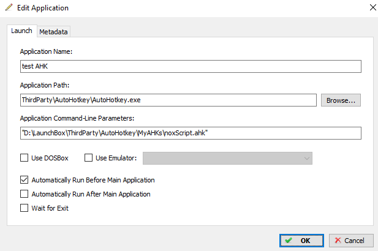Uncheck Automatically Run Before Main Application
378x251 pixels.
[24, 180]
